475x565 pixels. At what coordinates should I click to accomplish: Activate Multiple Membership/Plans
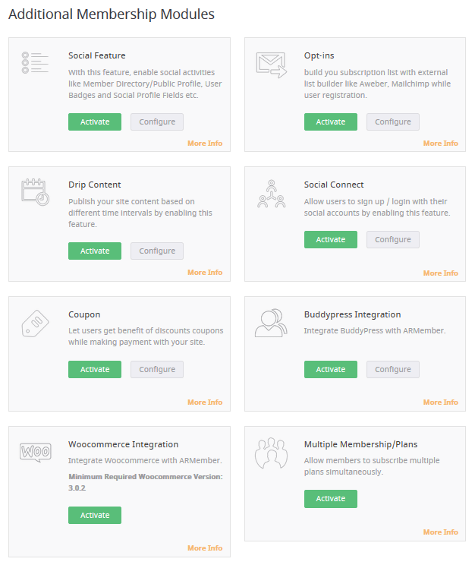(x=331, y=499)
